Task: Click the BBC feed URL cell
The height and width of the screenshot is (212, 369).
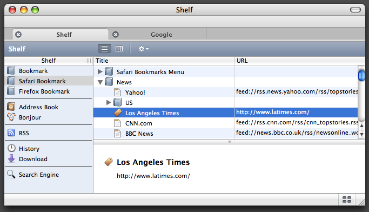Action: click(x=296, y=133)
